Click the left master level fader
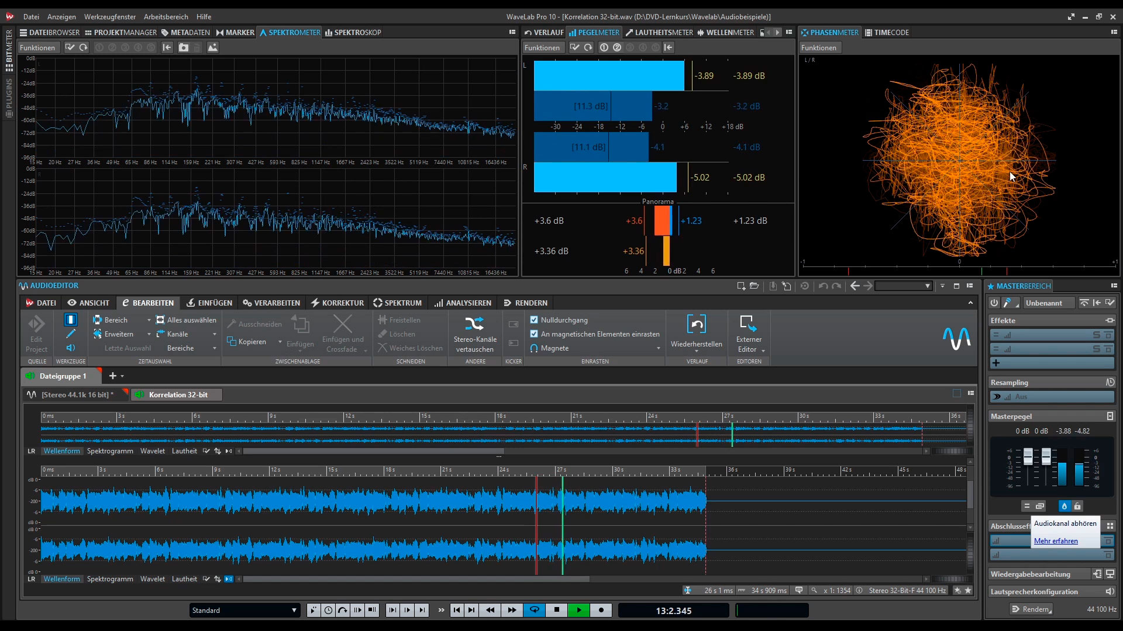 (x=1028, y=456)
